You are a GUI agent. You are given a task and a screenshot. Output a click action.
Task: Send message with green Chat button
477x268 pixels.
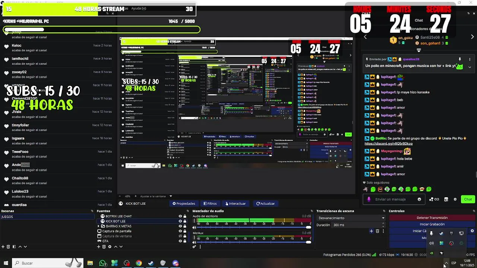click(468, 199)
